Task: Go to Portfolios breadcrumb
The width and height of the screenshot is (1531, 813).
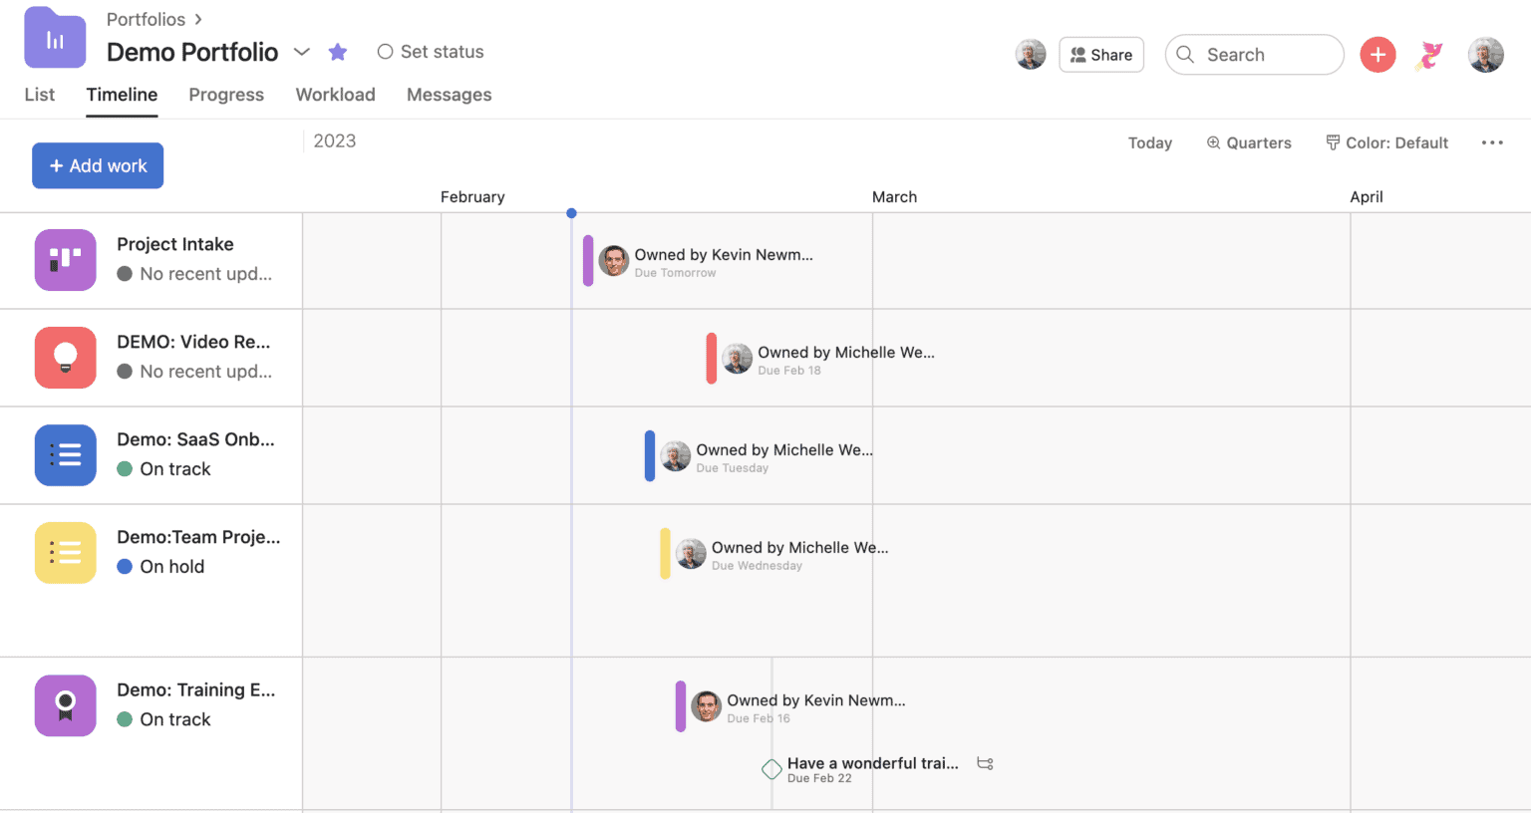Action: click(146, 19)
